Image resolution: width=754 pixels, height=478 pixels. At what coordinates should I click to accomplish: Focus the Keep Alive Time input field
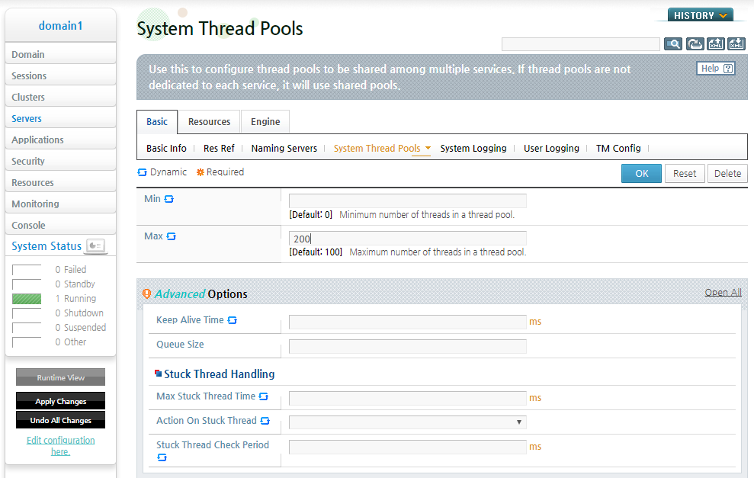click(407, 322)
